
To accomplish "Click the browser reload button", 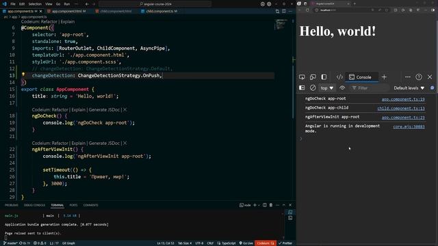I will 307,10.
